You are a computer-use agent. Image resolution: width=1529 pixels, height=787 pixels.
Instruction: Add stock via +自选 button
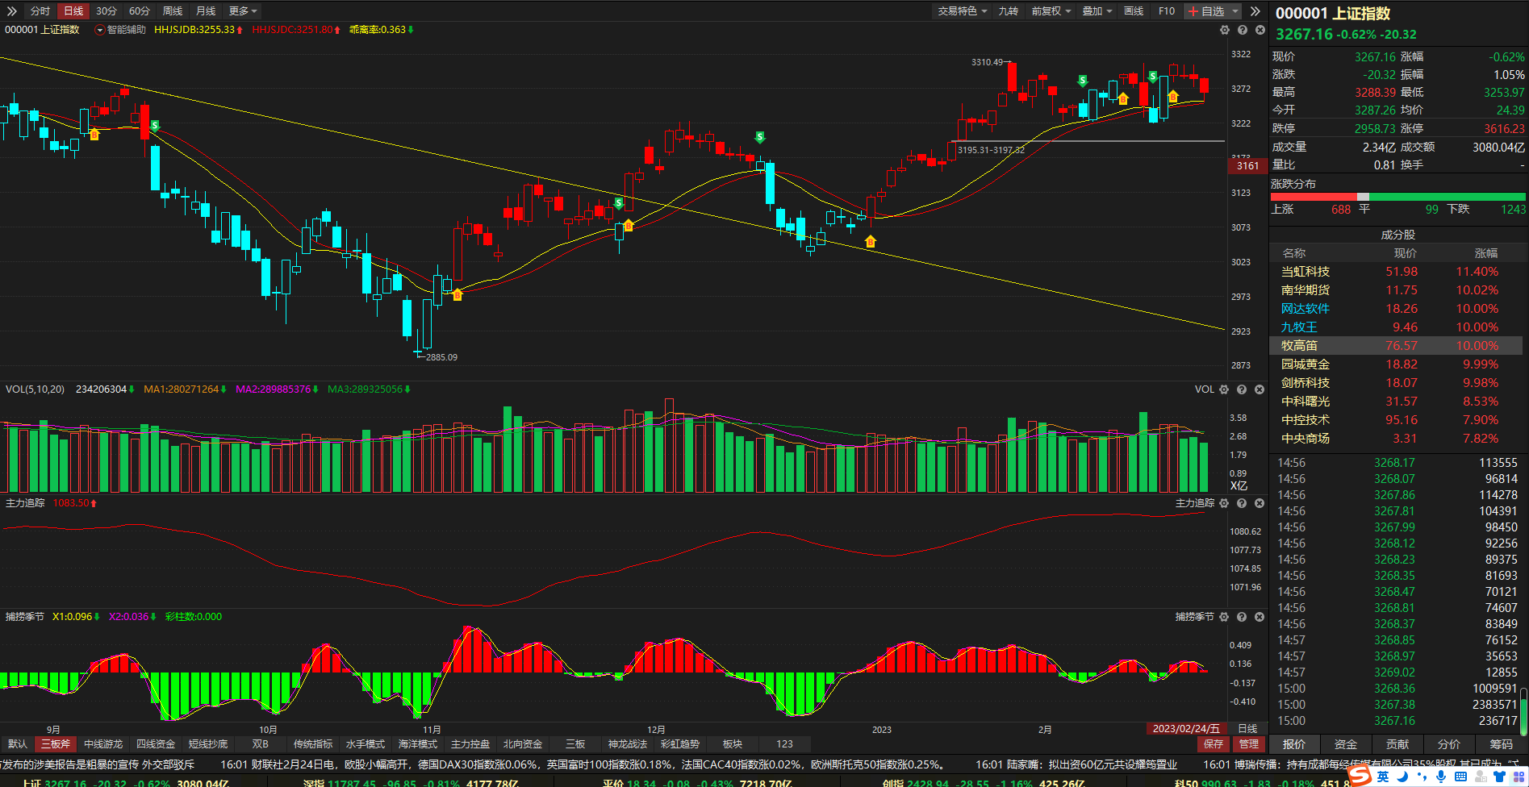point(1206,11)
